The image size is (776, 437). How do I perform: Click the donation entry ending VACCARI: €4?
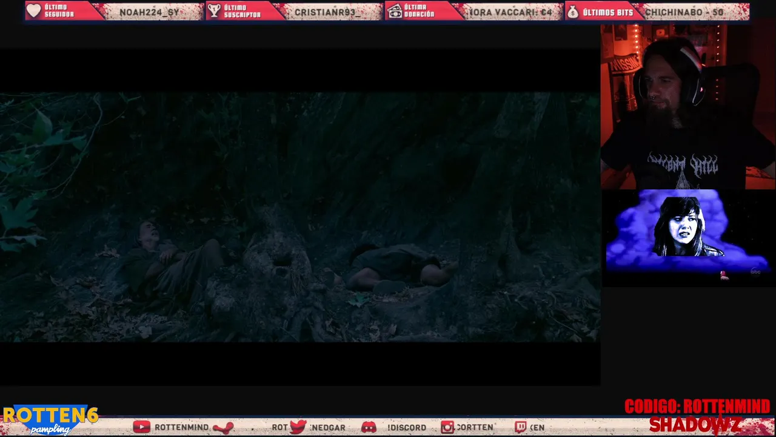(x=510, y=12)
